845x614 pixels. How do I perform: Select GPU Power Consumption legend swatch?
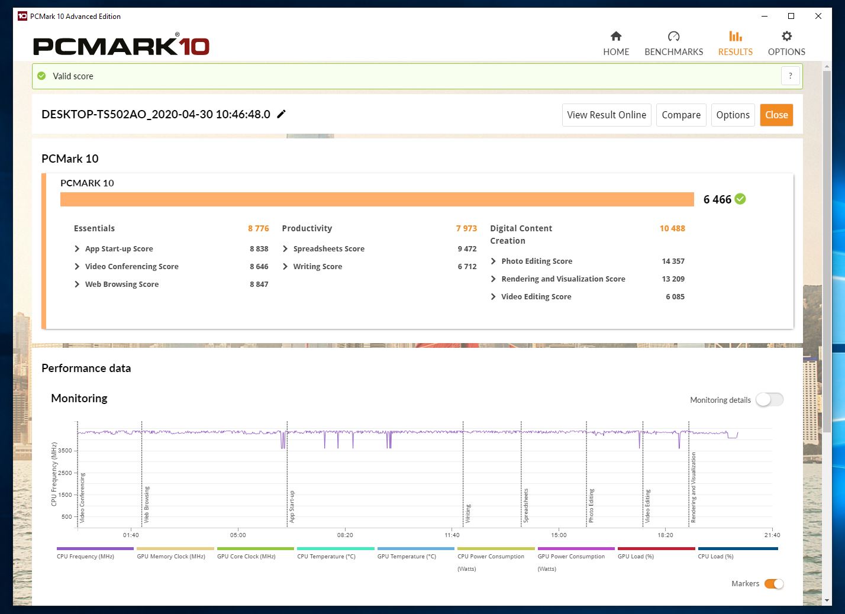[576, 548]
